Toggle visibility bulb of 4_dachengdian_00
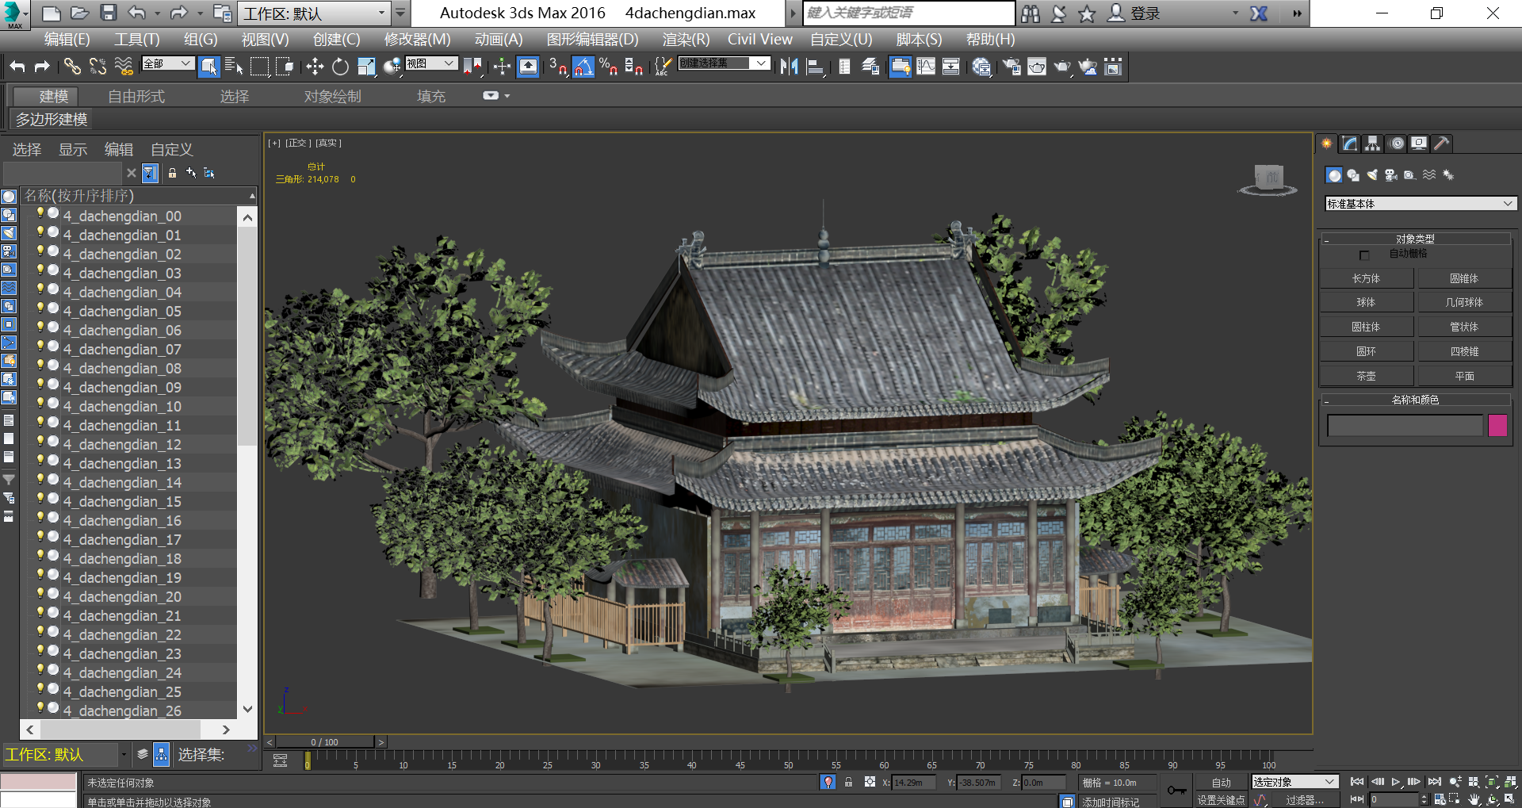 tap(40, 213)
